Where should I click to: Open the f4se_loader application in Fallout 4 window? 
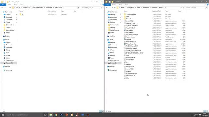tap(129, 30)
